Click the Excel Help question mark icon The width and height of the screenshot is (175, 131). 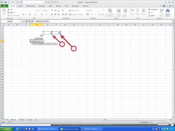tap(164, 6)
